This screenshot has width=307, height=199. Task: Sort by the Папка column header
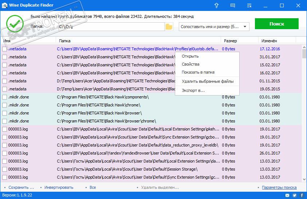[x=138, y=41]
